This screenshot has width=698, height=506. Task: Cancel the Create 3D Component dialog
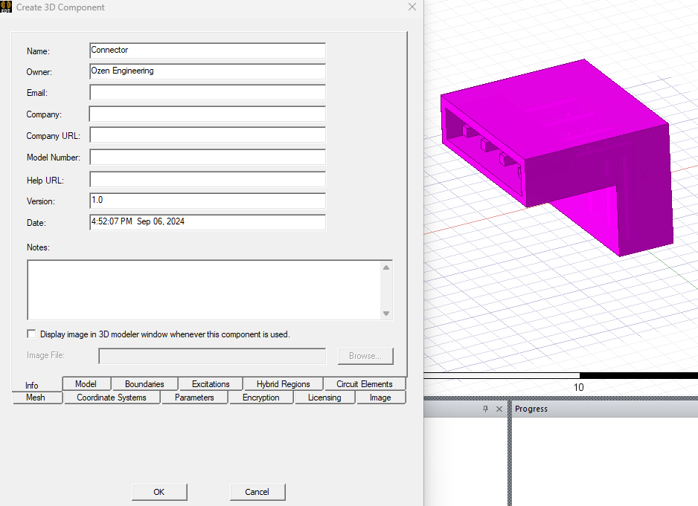(257, 492)
